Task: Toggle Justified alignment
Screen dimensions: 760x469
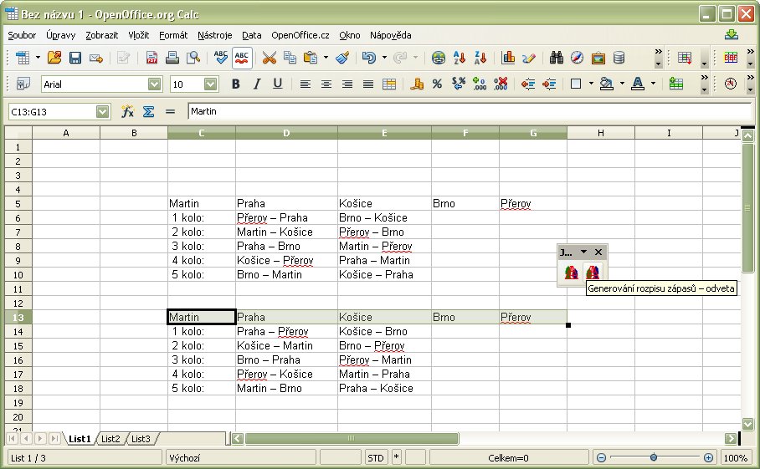Action: (368, 84)
